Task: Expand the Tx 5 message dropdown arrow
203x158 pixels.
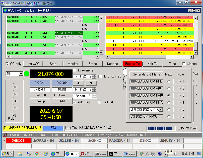Action: point(161,110)
